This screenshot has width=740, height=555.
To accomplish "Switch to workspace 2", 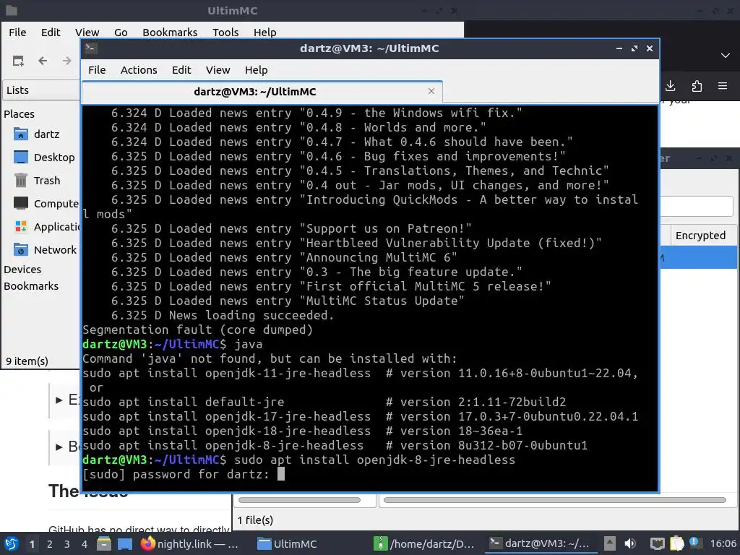I will pos(50,544).
